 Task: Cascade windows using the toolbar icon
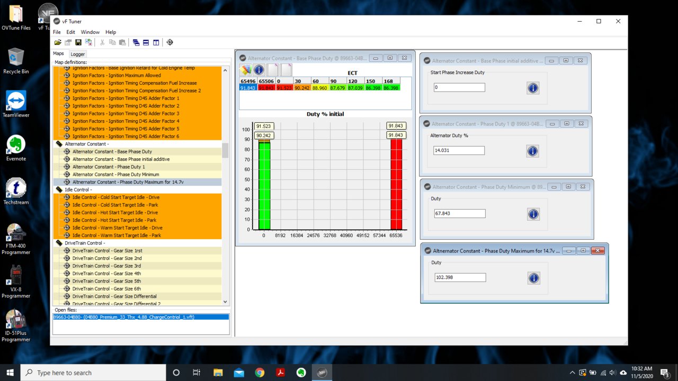click(x=136, y=42)
